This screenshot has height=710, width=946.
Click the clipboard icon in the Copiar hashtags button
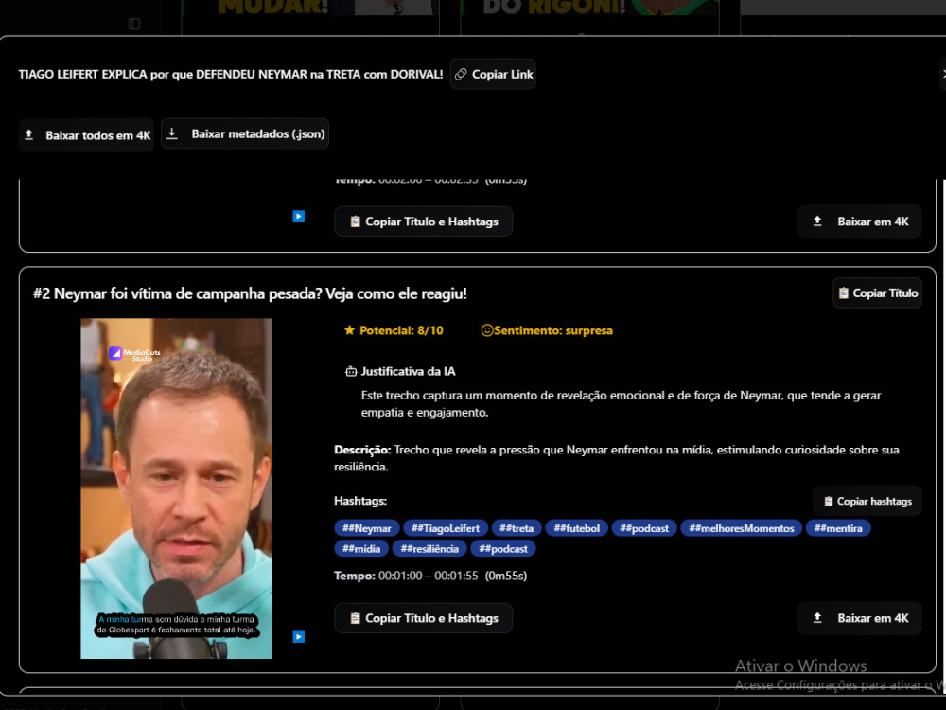829,501
